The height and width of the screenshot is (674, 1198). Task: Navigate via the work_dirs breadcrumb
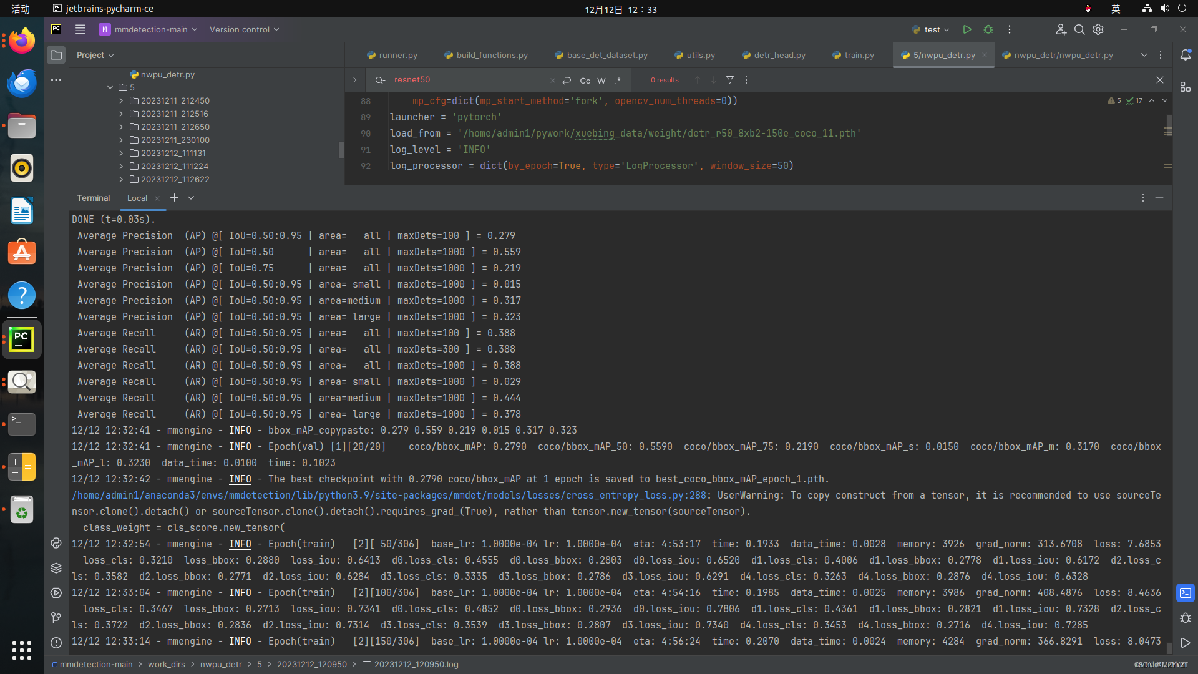point(166,664)
